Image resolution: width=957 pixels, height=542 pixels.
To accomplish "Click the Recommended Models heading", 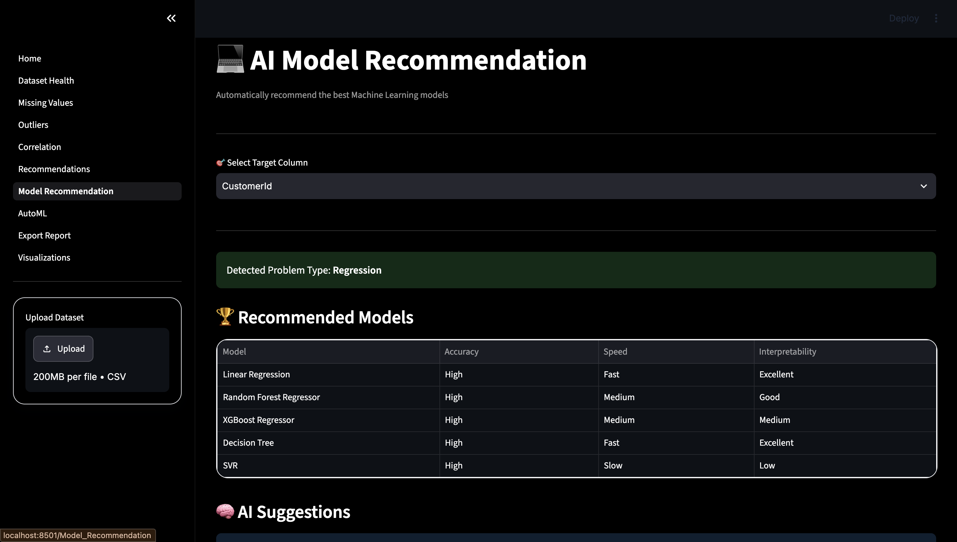I will (x=315, y=317).
